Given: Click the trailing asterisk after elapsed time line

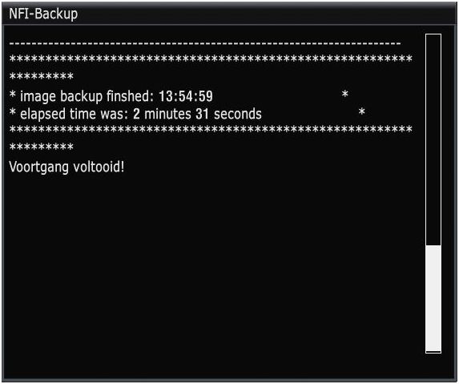Looking at the screenshot, I should pyautogui.click(x=362, y=111).
